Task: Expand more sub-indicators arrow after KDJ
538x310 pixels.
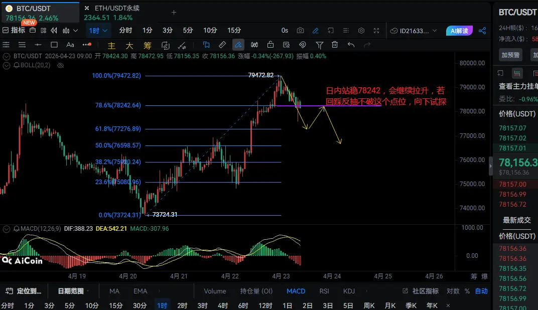Action: point(366,291)
